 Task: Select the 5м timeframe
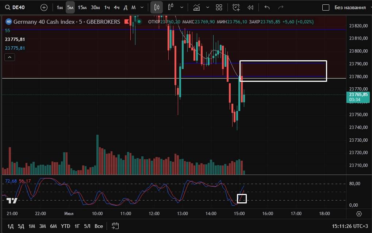click(70, 8)
